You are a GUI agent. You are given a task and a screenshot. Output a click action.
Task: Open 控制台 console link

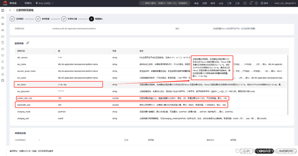[28, 3]
